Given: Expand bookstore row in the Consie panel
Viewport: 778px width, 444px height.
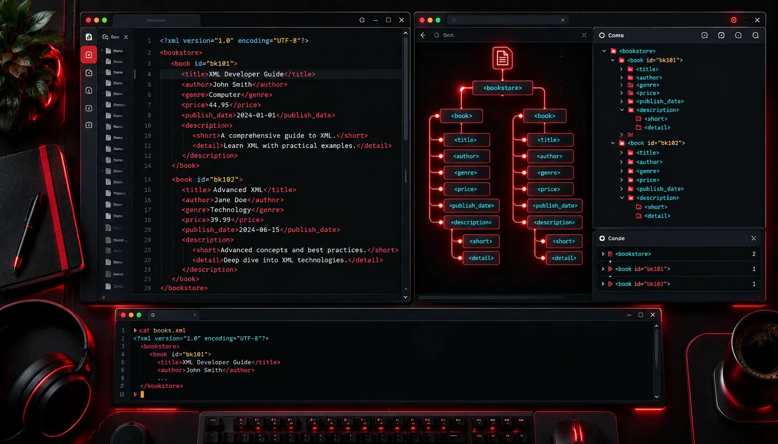Looking at the screenshot, I should click(603, 254).
